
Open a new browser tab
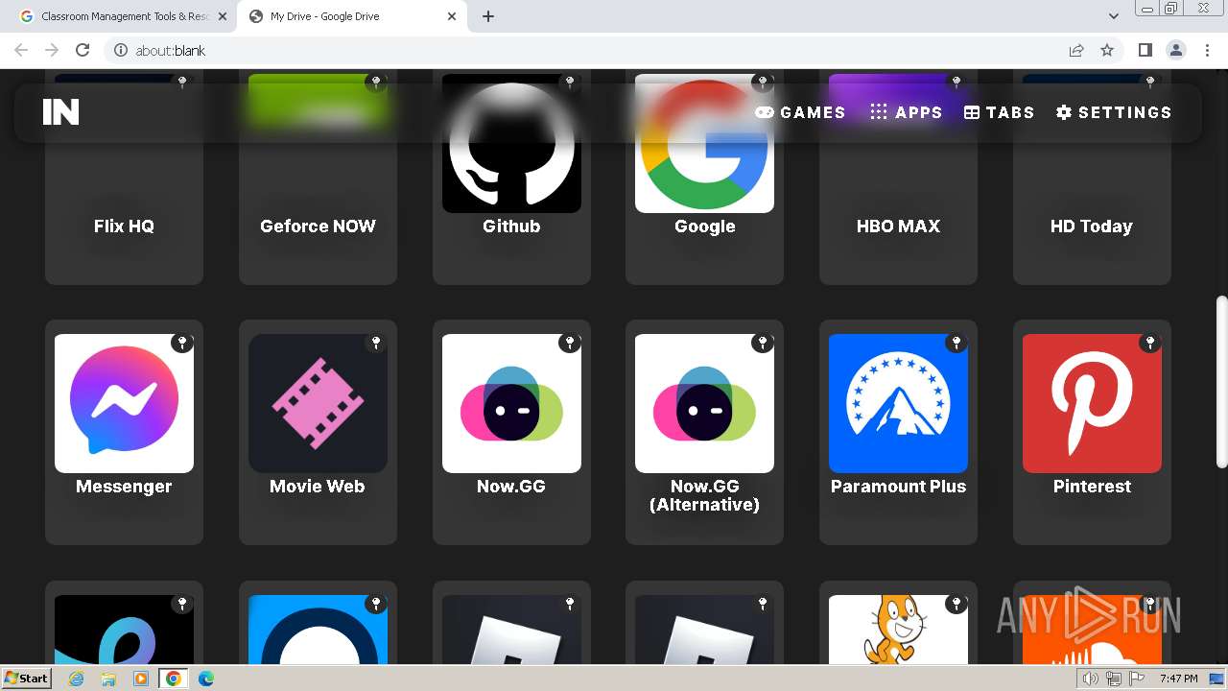point(488,16)
